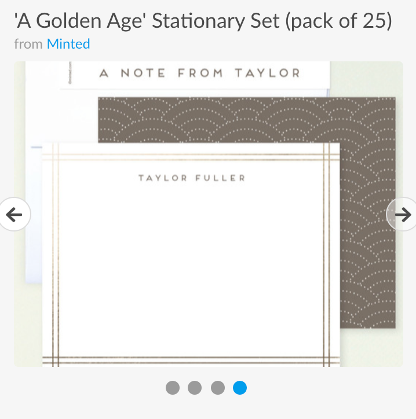
Task: Select the second carousel dot
Action: pos(195,388)
